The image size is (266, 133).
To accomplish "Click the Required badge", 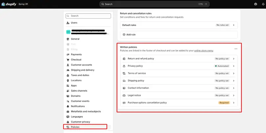I will click(224, 103).
